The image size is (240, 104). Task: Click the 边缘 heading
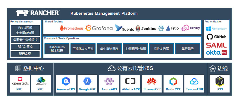223,68
